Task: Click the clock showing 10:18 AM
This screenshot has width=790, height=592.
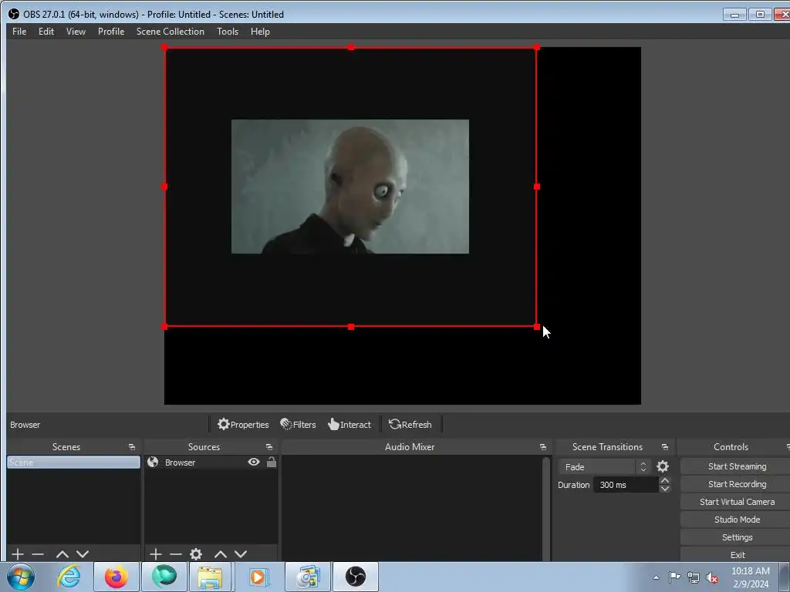Action: tap(750, 577)
